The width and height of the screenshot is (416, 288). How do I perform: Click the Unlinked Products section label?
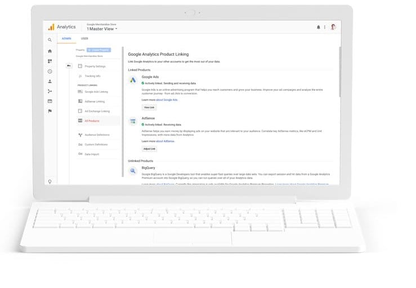point(140,161)
